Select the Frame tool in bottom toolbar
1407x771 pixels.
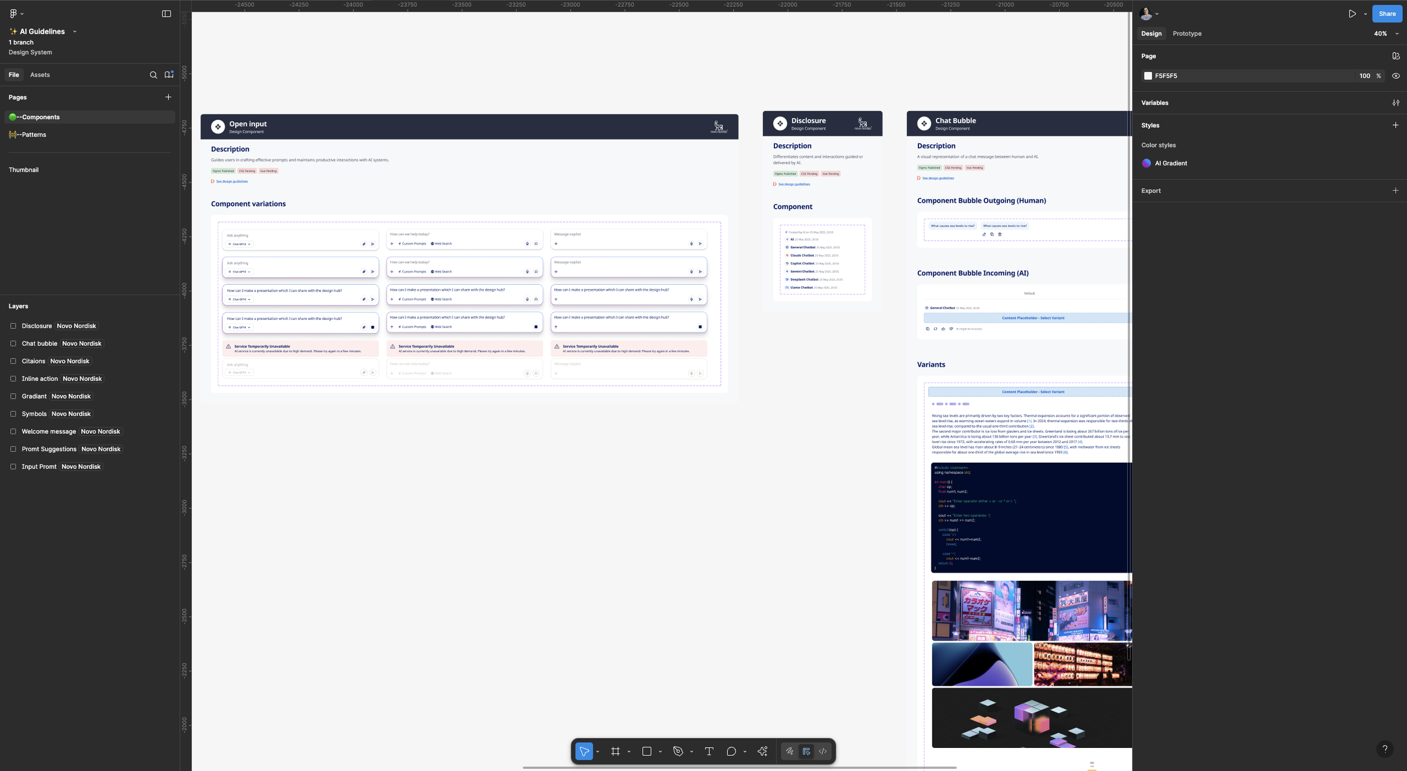[615, 751]
